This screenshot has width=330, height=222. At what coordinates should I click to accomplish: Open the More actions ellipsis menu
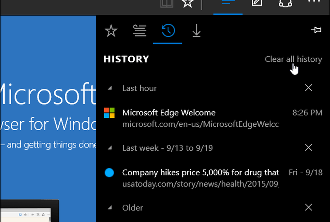pos(313,3)
